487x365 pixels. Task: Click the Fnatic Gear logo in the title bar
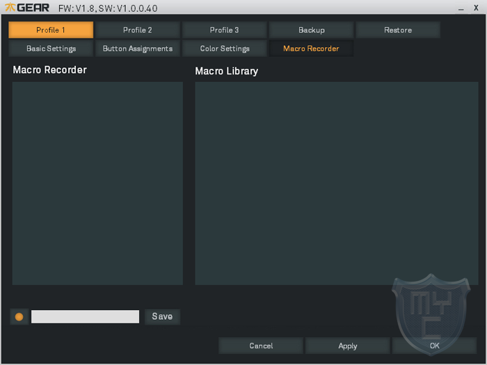pos(27,8)
